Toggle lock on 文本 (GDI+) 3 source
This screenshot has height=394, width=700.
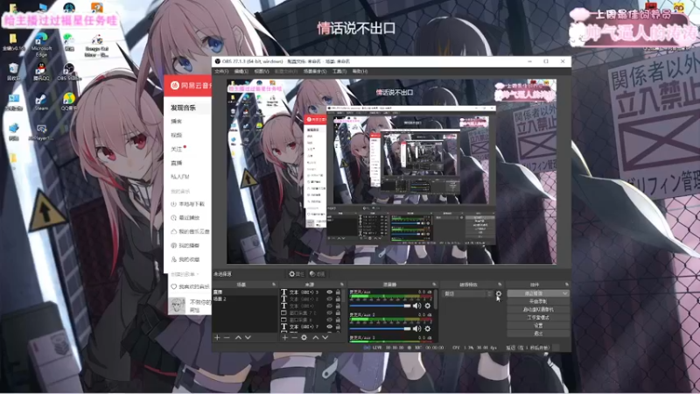tap(338, 292)
